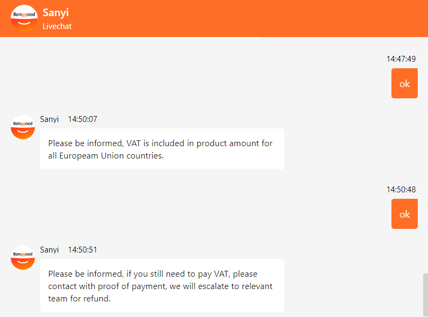Click the 14:47:49 timestamp
Viewport: 428px width, 317px height.
click(x=401, y=59)
